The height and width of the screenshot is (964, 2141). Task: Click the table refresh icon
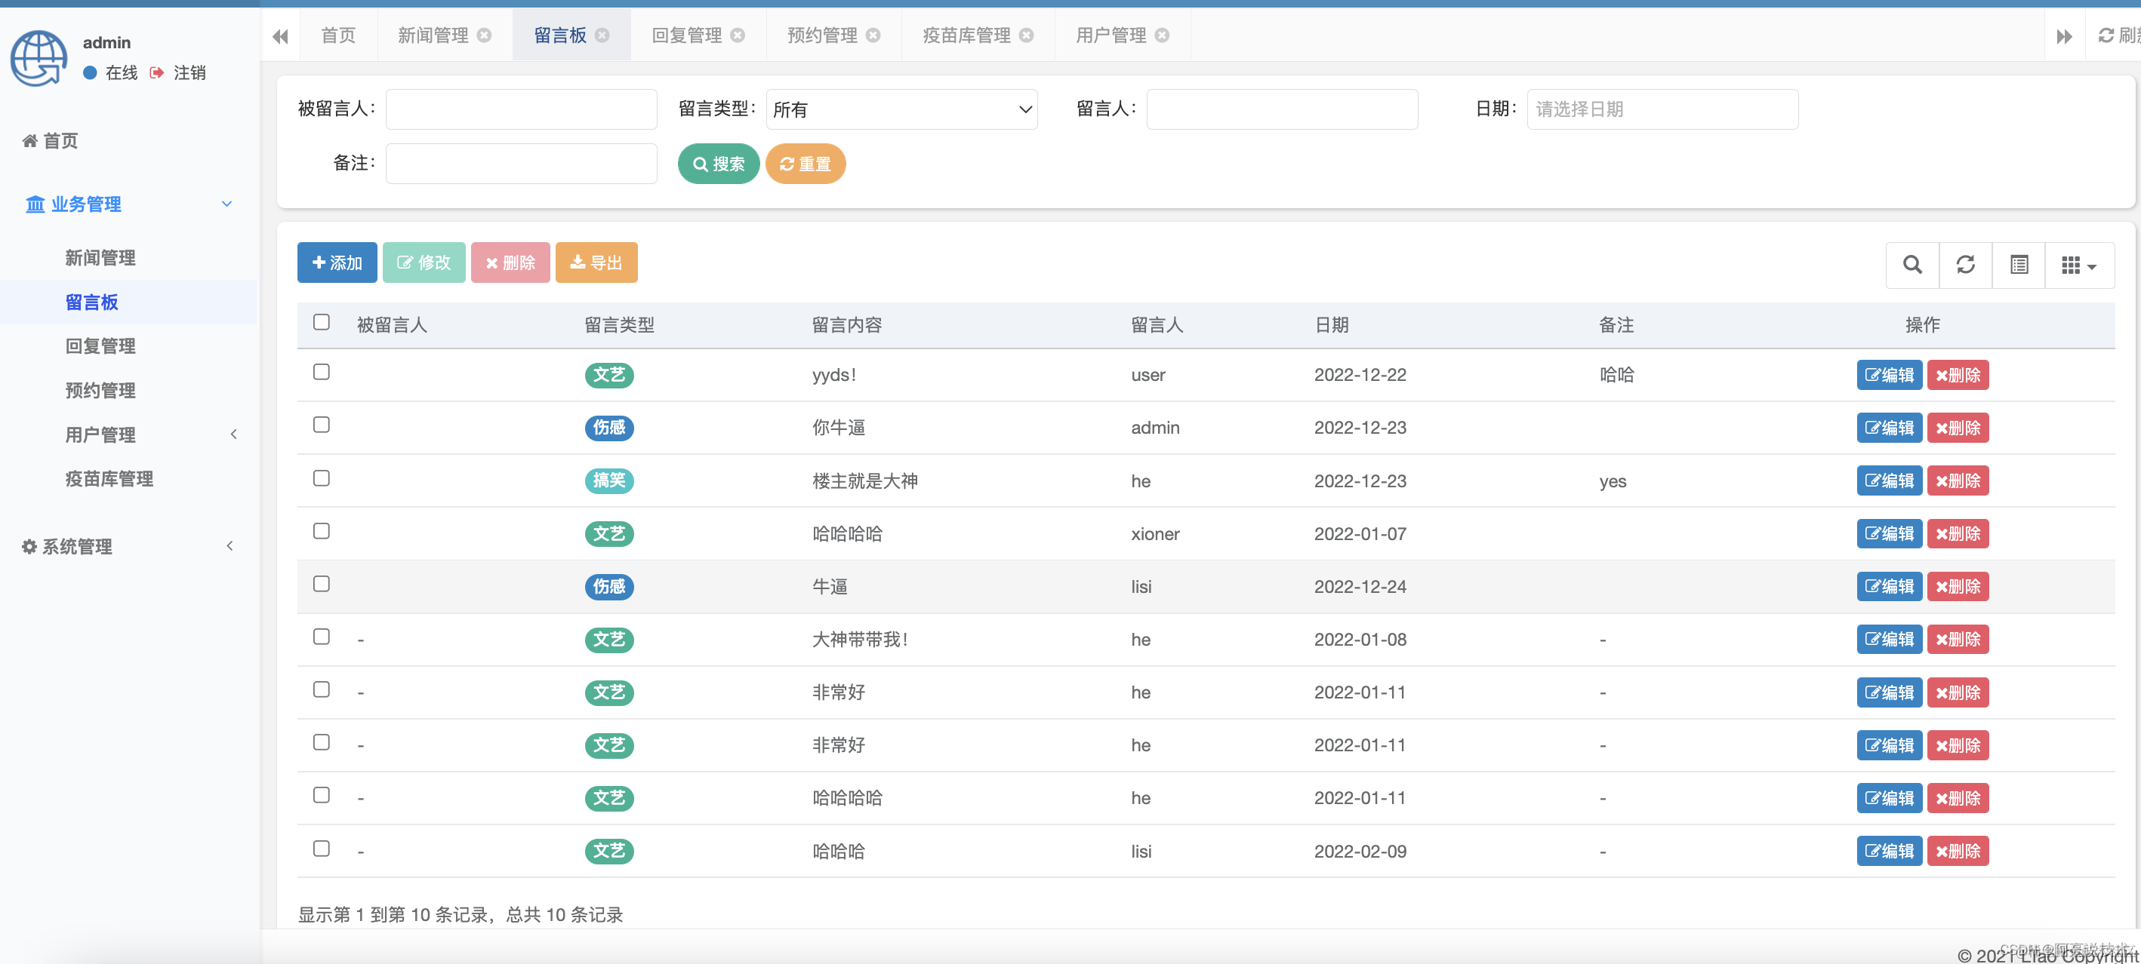1965,265
